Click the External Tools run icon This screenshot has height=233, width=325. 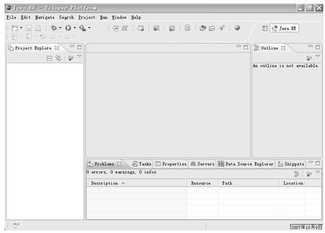point(82,28)
